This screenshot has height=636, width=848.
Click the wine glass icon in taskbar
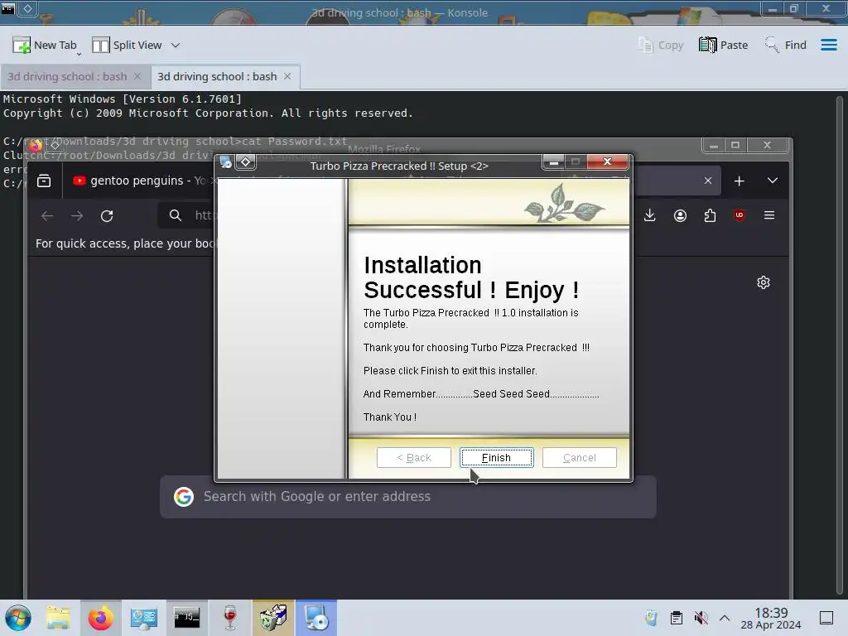point(230,618)
